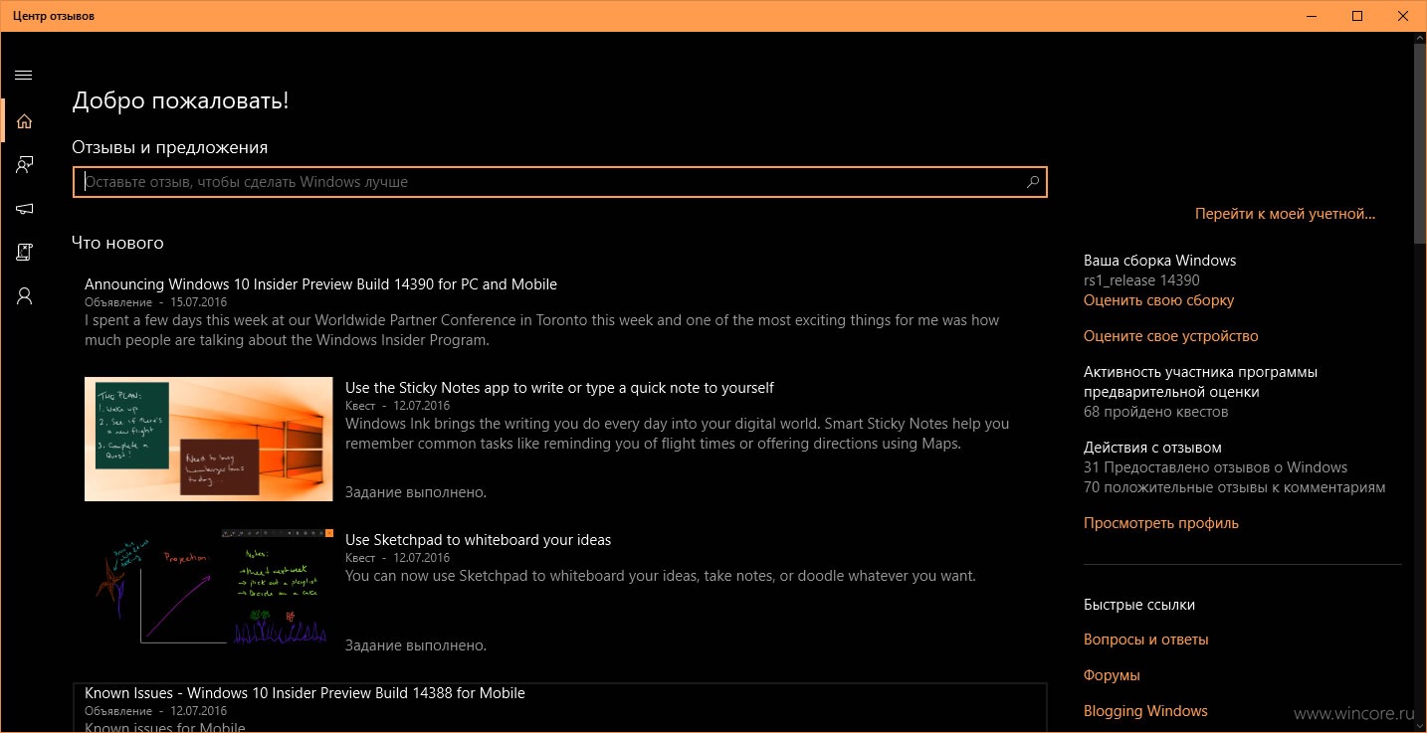Click '70 положительные отзывы к комментариям' text
The height and width of the screenshot is (733, 1427).
point(1234,487)
